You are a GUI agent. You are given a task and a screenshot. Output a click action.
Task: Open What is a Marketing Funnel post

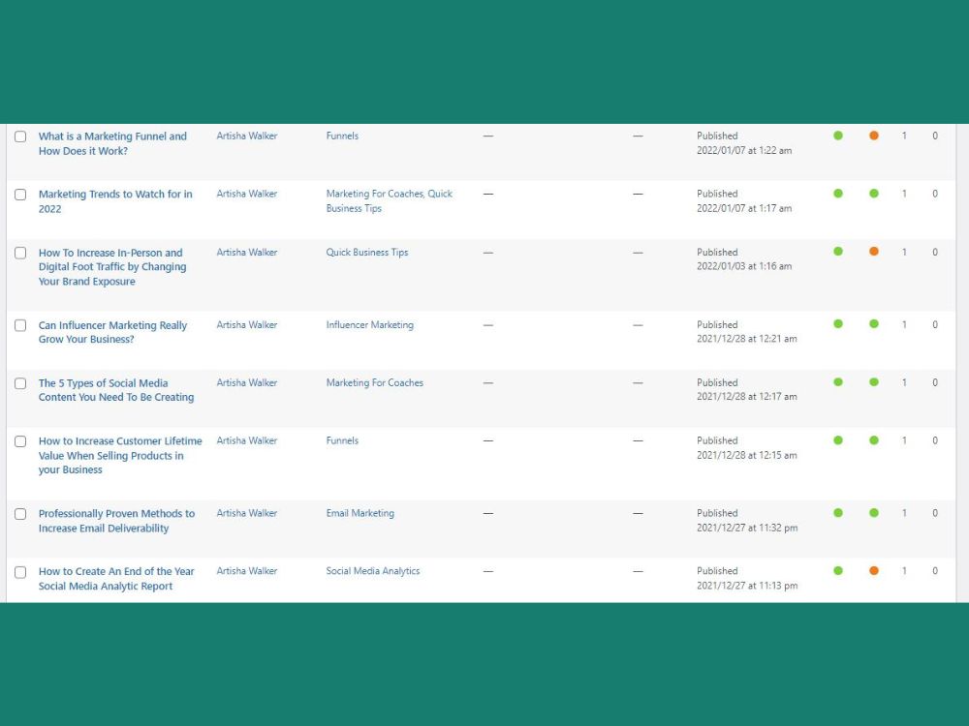(x=112, y=143)
